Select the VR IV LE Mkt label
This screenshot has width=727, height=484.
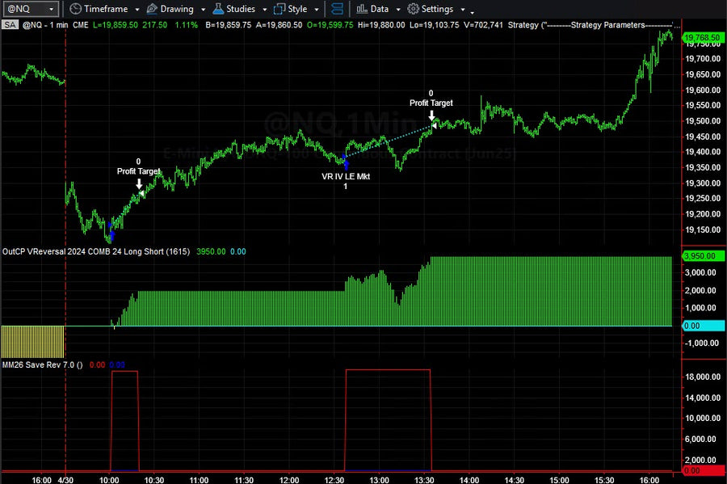pyautogui.click(x=346, y=176)
